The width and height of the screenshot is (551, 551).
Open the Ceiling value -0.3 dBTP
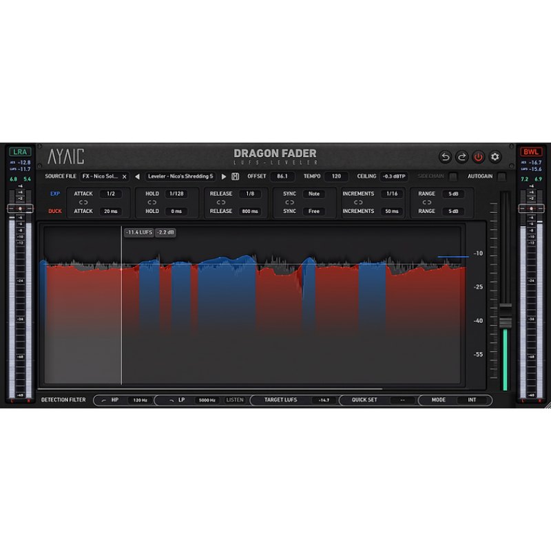pos(394,176)
